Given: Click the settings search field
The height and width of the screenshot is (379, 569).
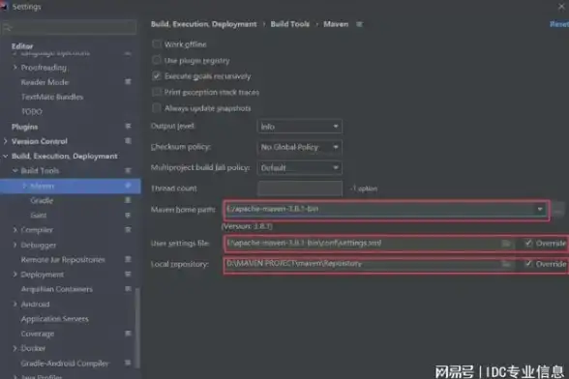Looking at the screenshot, I should [69, 27].
